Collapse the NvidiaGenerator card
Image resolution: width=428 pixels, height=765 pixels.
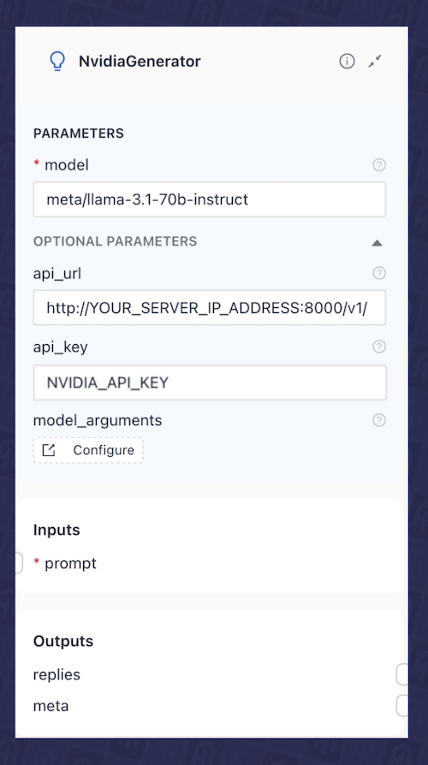(x=375, y=62)
